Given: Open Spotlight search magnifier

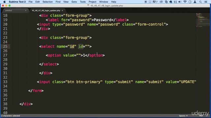Looking at the screenshot, I should 200,2.
